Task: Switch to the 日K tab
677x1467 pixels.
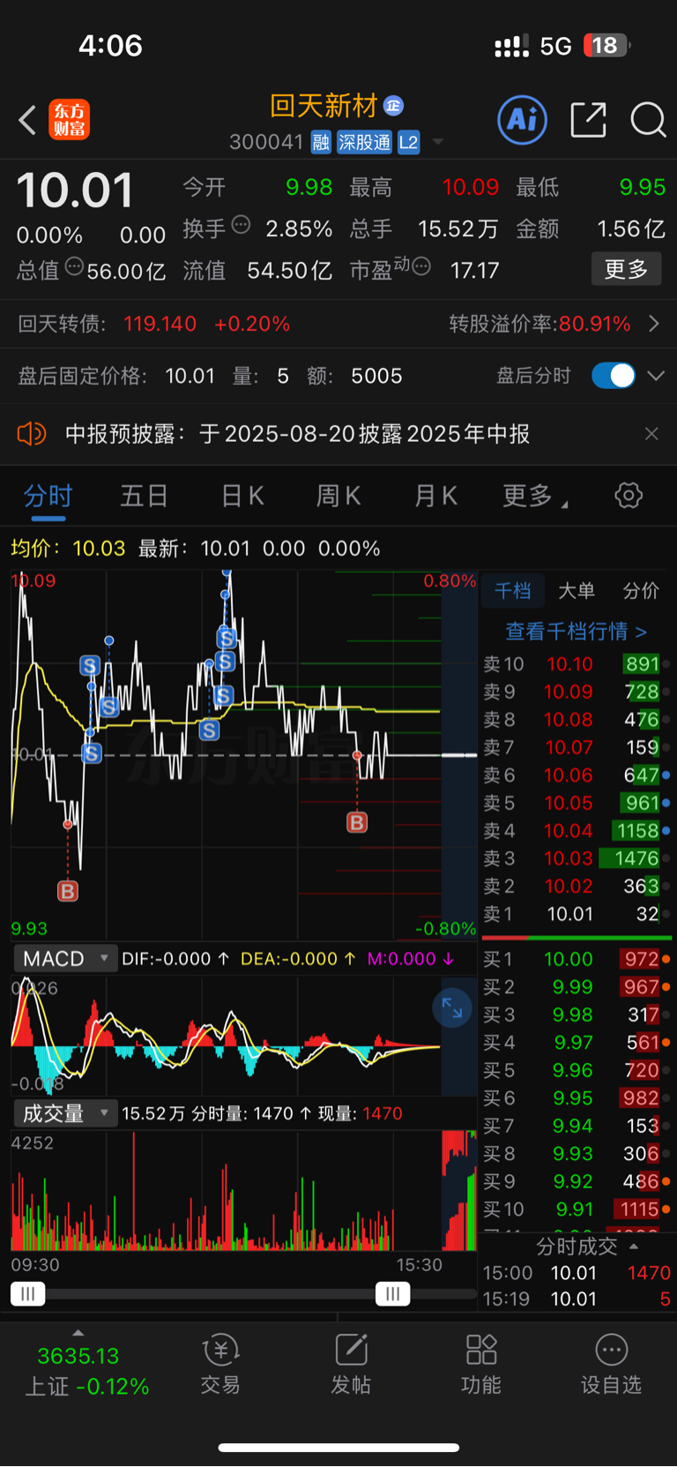Action: [242, 496]
